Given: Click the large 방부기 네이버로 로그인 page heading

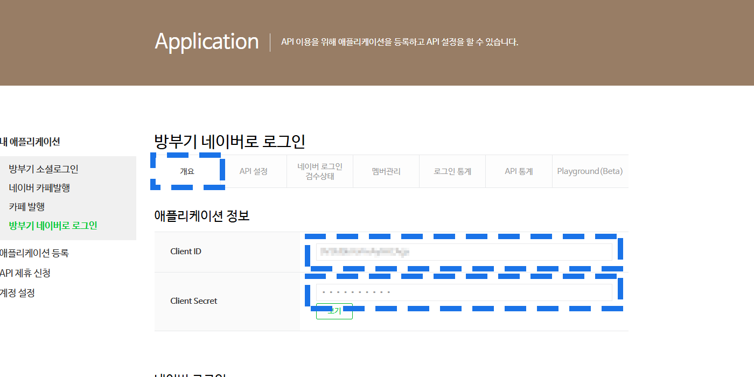Looking at the screenshot, I should [230, 142].
